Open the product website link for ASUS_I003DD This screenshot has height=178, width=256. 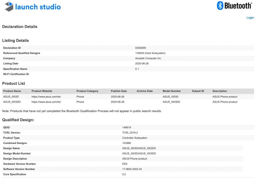tap(46, 102)
